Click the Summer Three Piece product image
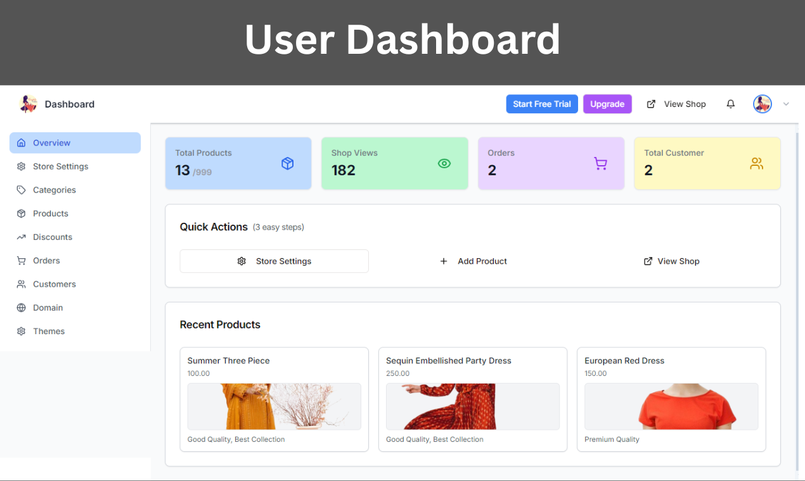The width and height of the screenshot is (805, 481). click(274, 406)
